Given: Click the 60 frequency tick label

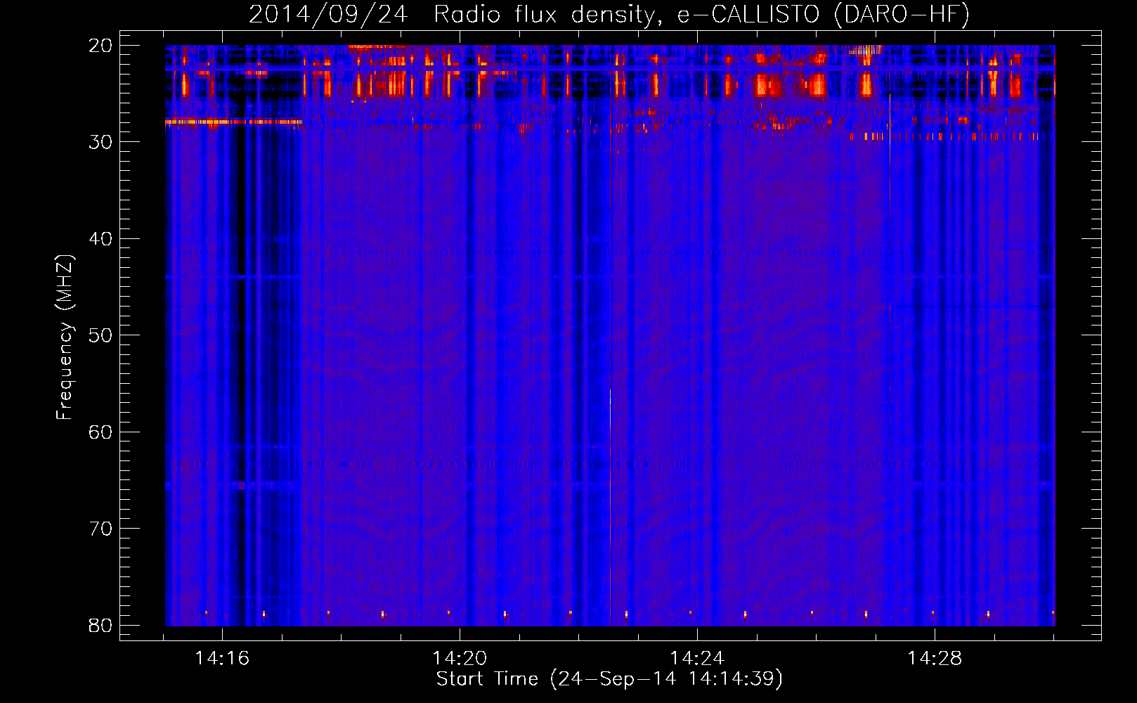Looking at the screenshot, I should click(100, 432).
